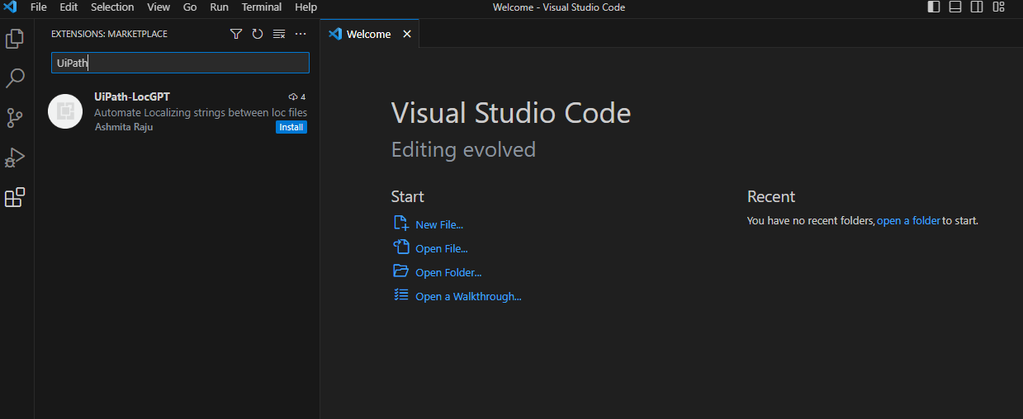Open the Source Control view icon

click(15, 118)
